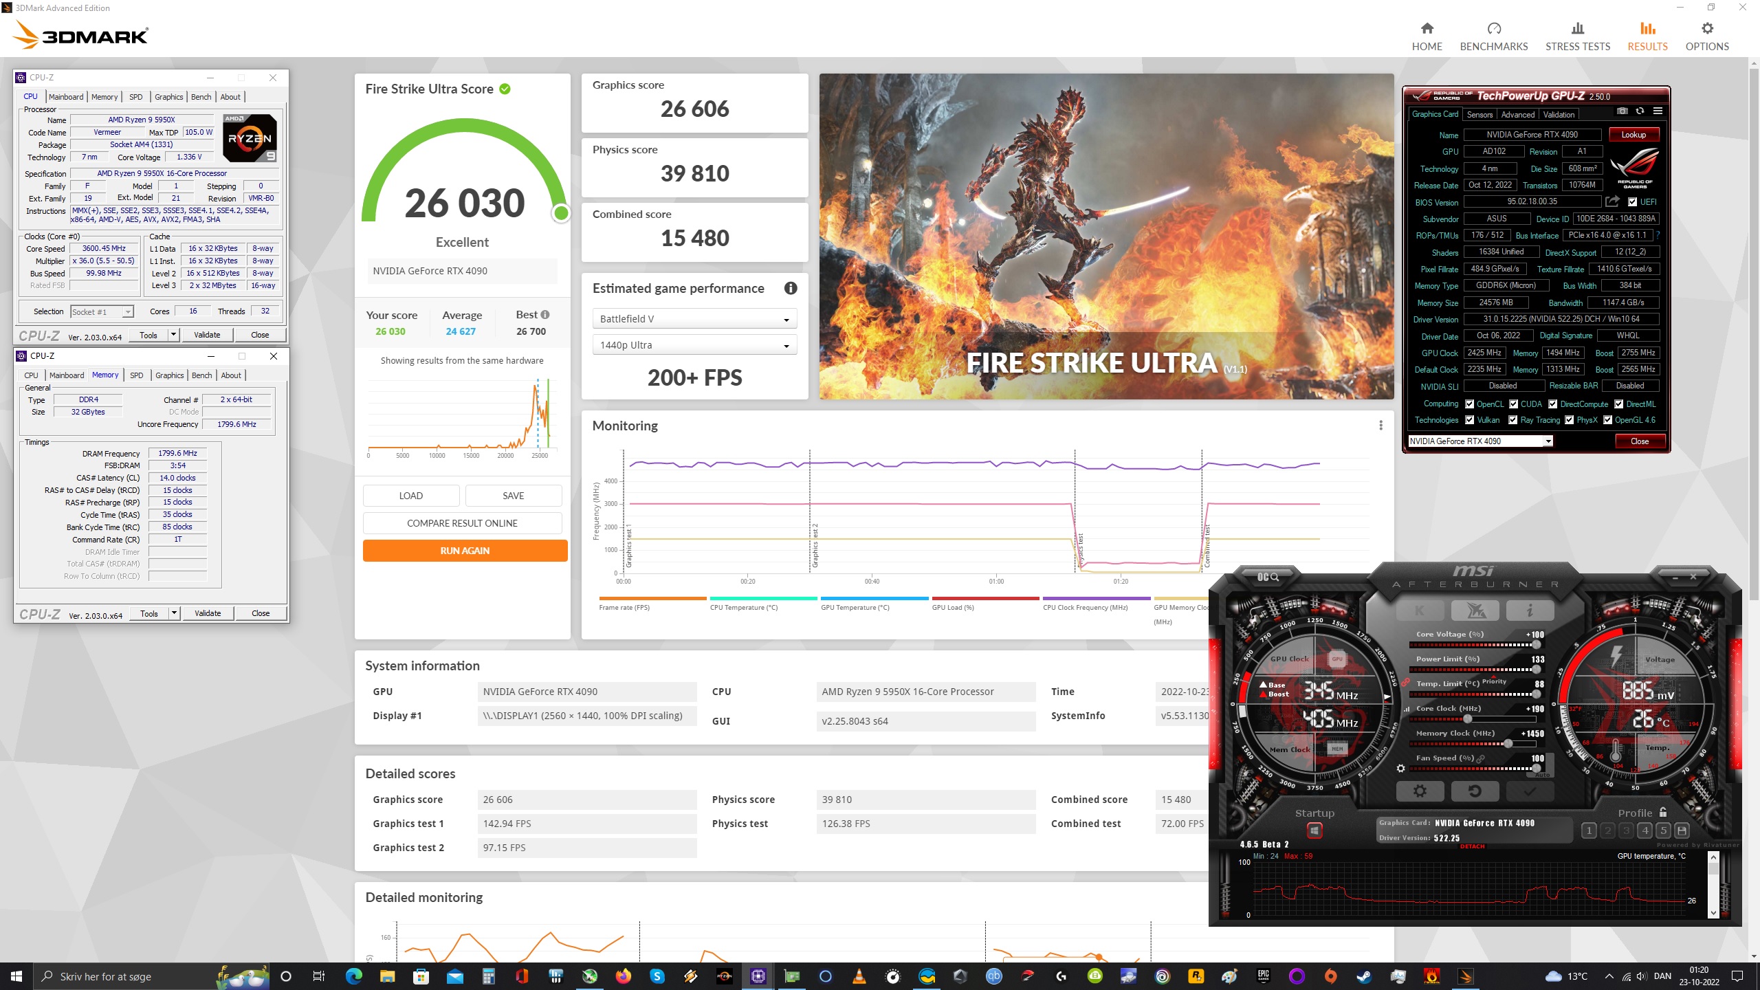Toggle the power and temp limit link icon

pyautogui.click(x=1406, y=683)
